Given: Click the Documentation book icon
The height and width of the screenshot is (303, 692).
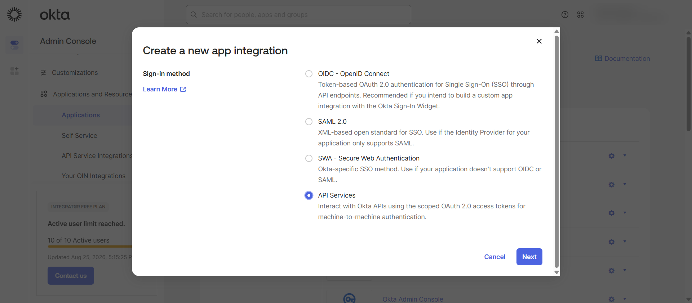Looking at the screenshot, I should pos(599,59).
